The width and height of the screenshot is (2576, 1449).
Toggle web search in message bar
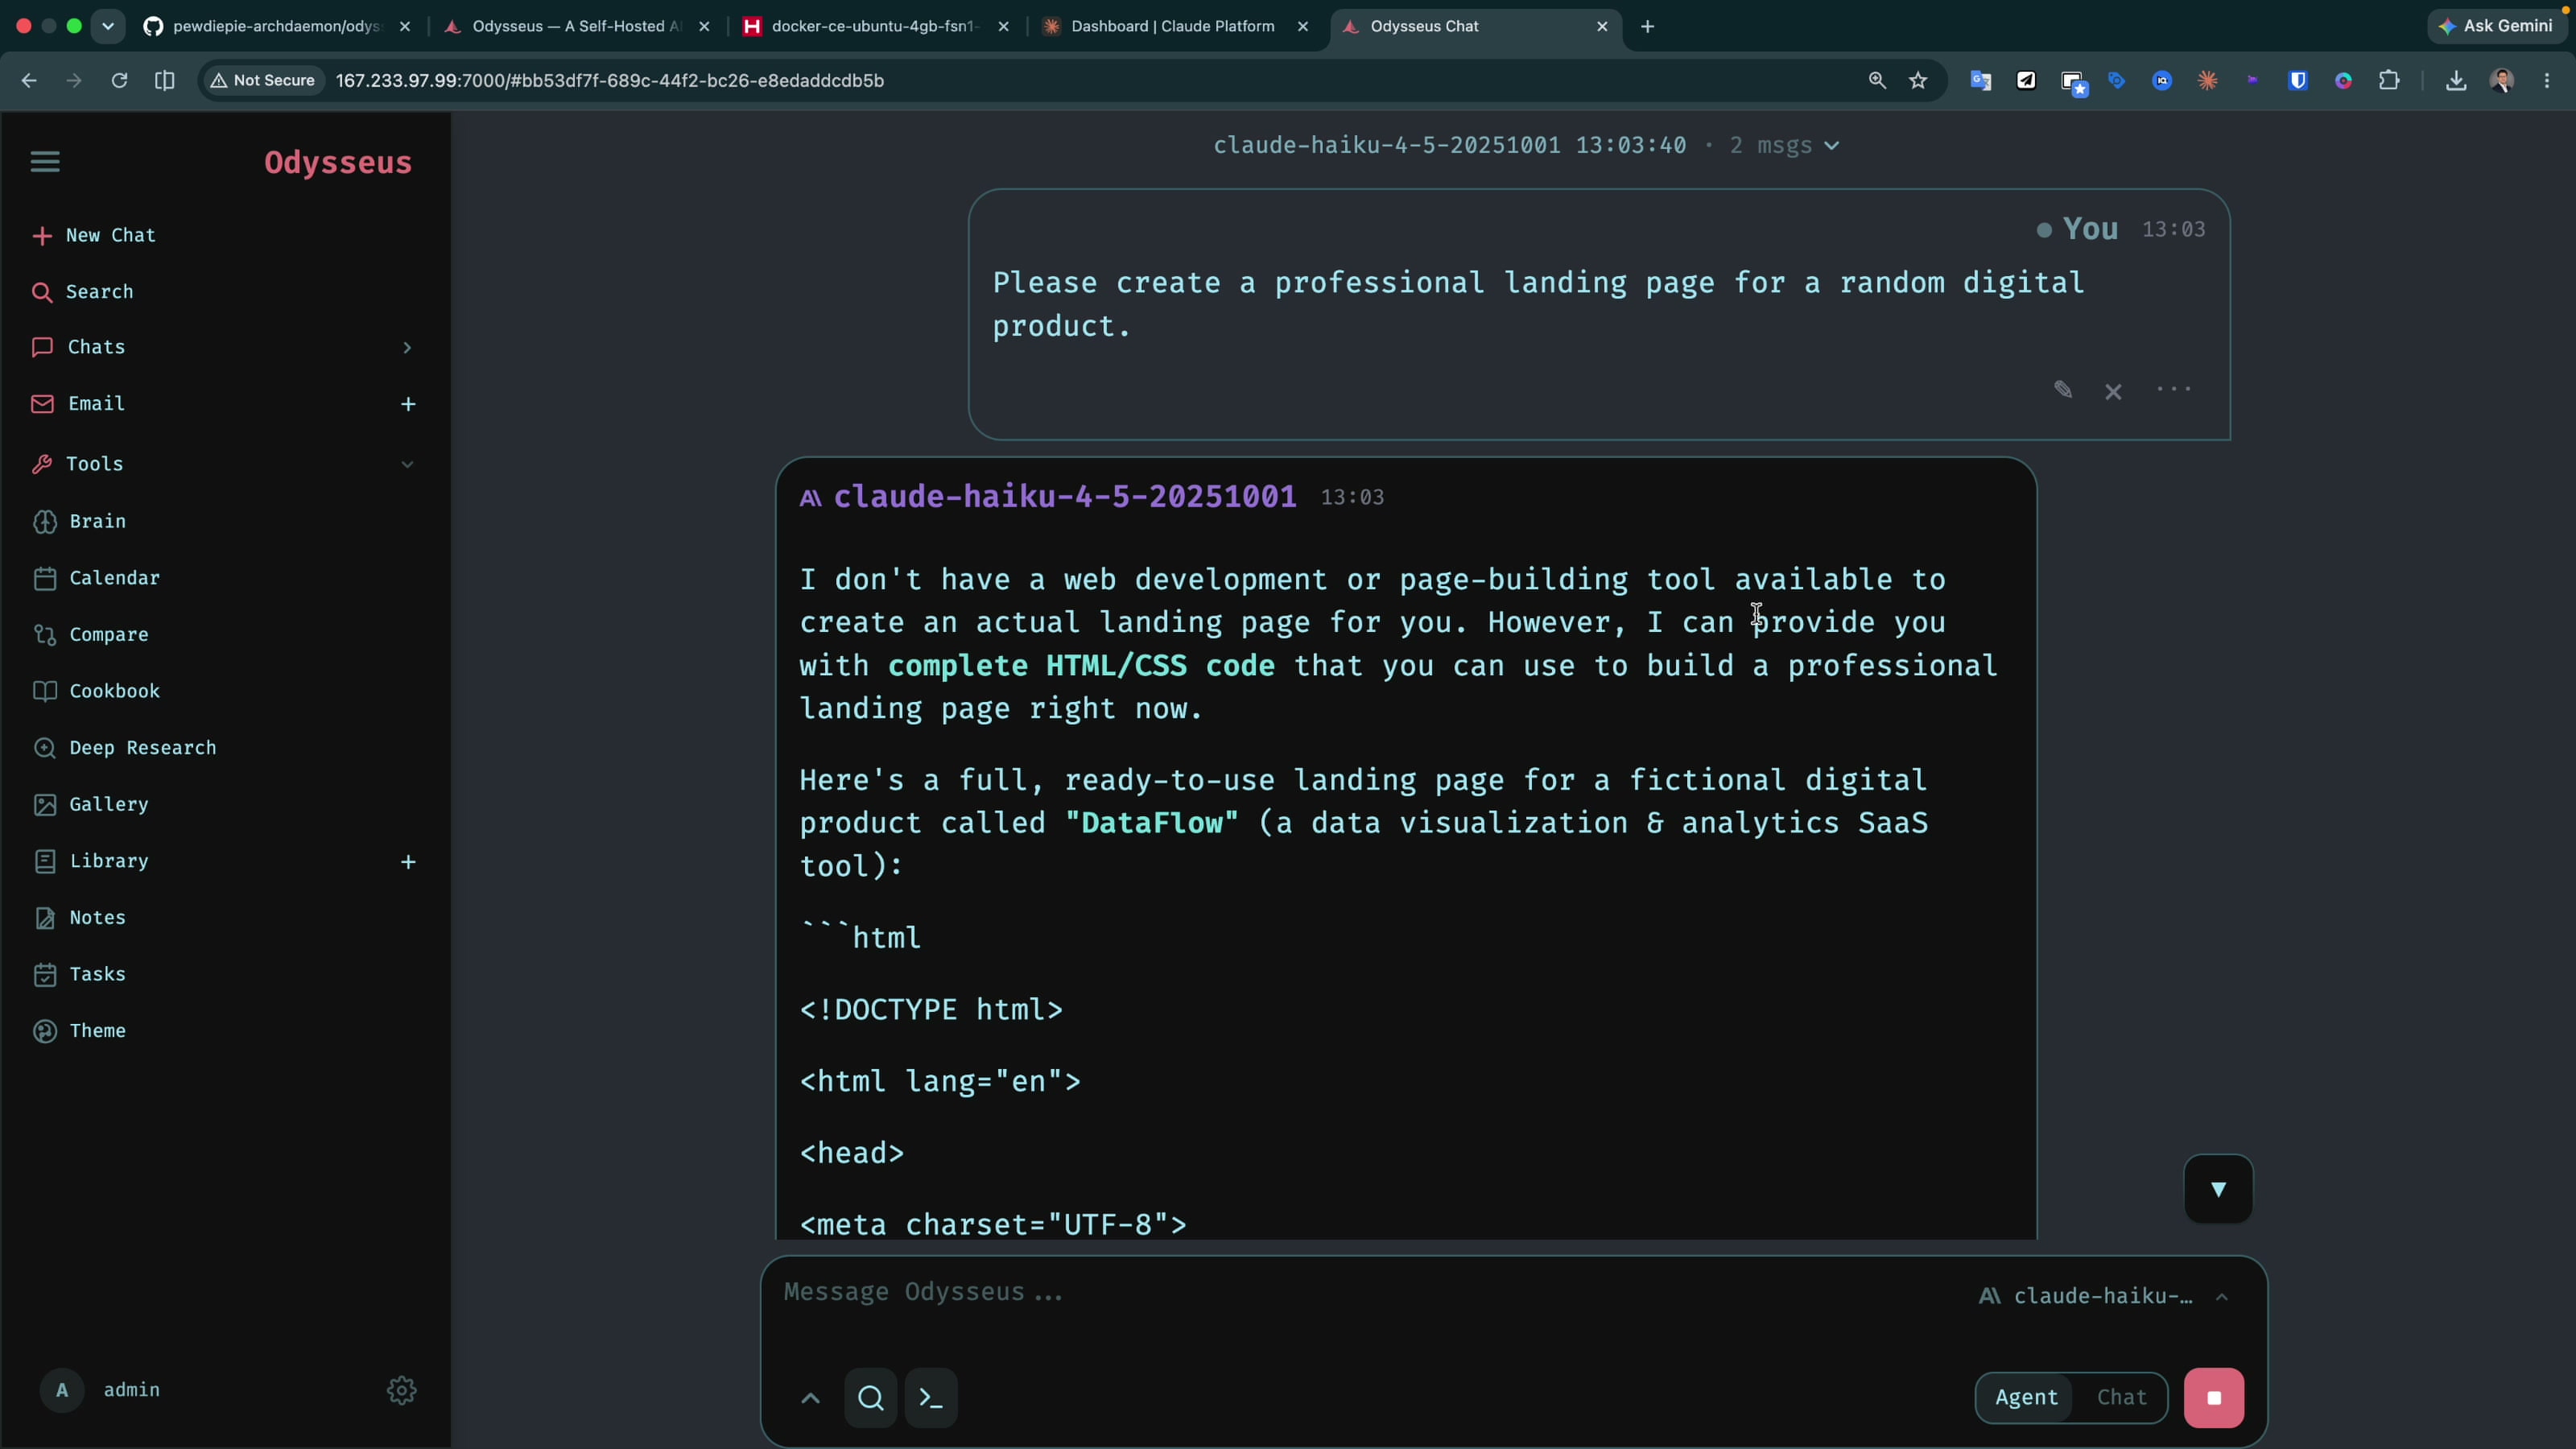(870, 1398)
